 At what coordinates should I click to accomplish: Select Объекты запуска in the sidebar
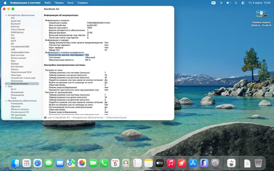click(20, 109)
